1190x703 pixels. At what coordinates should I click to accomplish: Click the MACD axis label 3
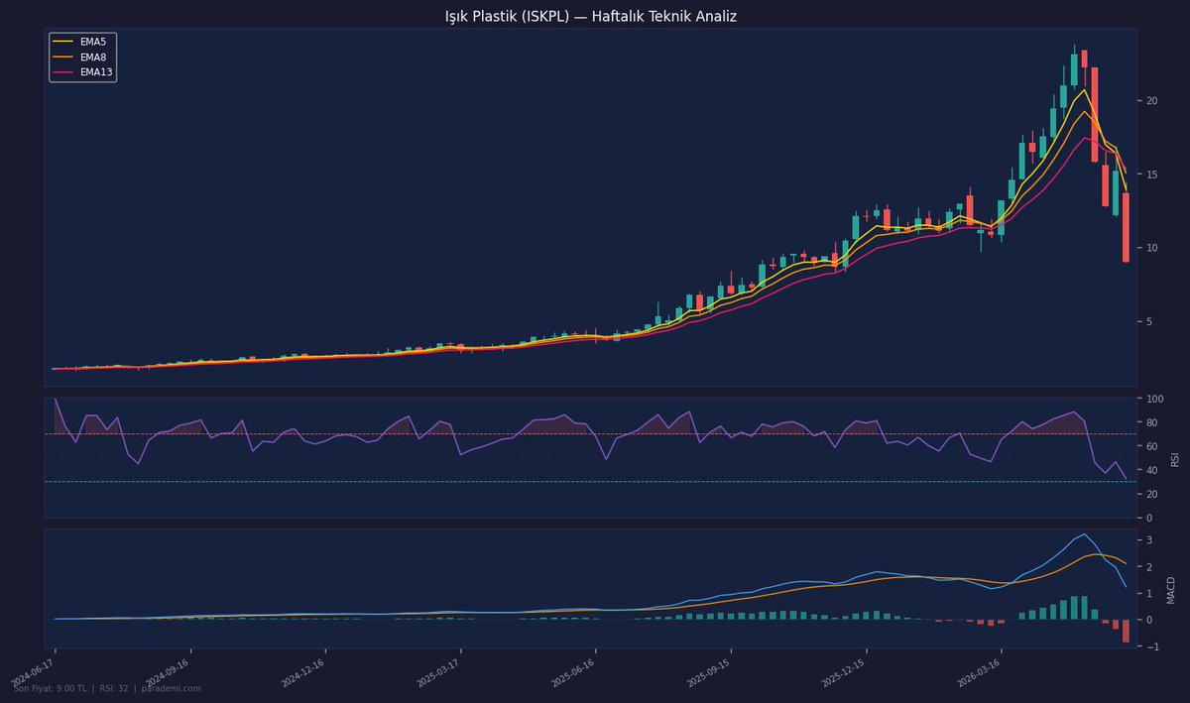(1150, 540)
